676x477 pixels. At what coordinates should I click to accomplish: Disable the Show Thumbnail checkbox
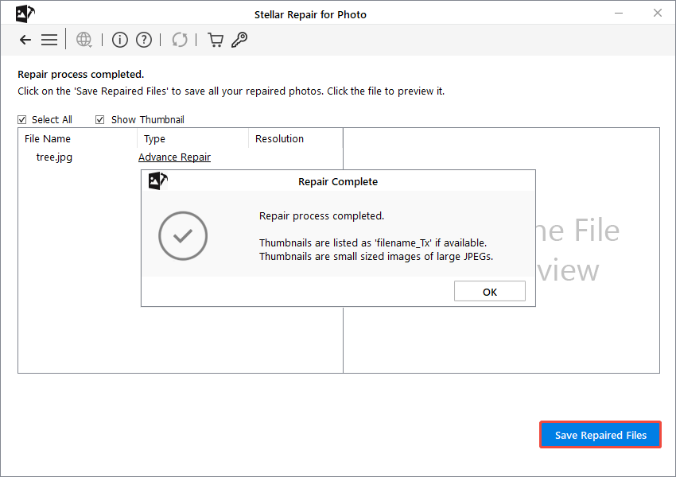point(99,119)
